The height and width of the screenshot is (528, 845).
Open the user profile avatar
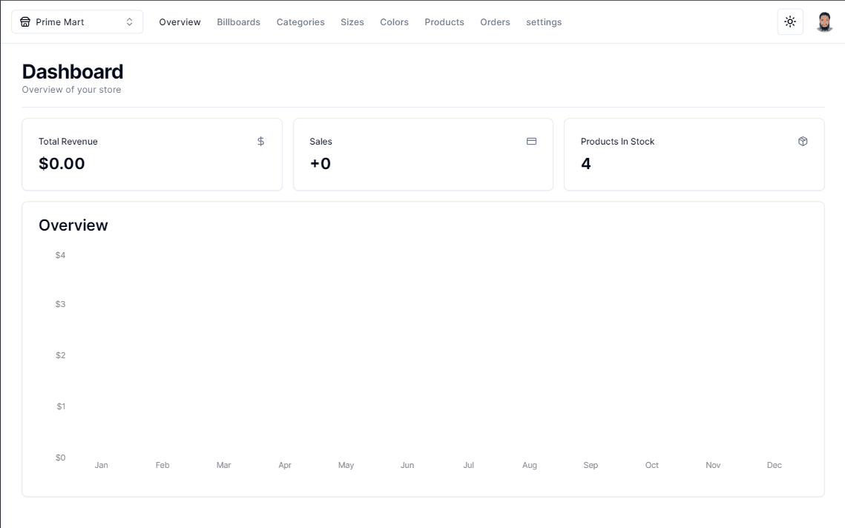824,22
